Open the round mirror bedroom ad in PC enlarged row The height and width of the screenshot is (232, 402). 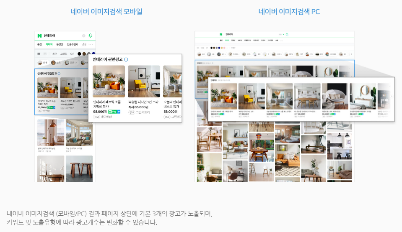tap(363, 96)
